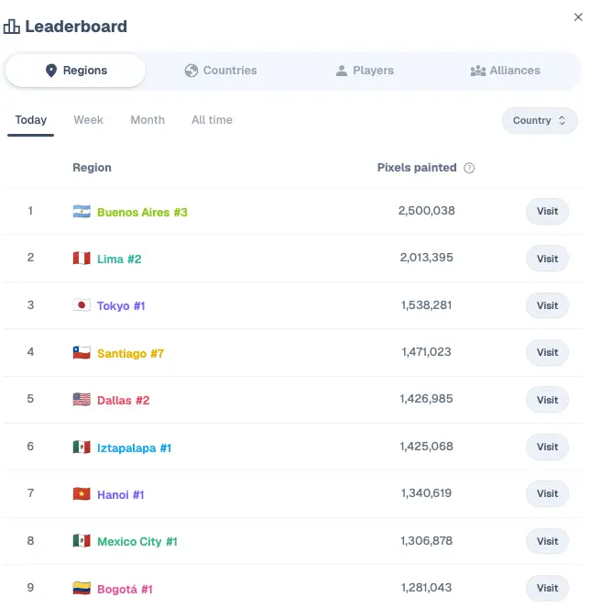Show the Alliances leaderboard
590x608 pixels.
(x=505, y=71)
